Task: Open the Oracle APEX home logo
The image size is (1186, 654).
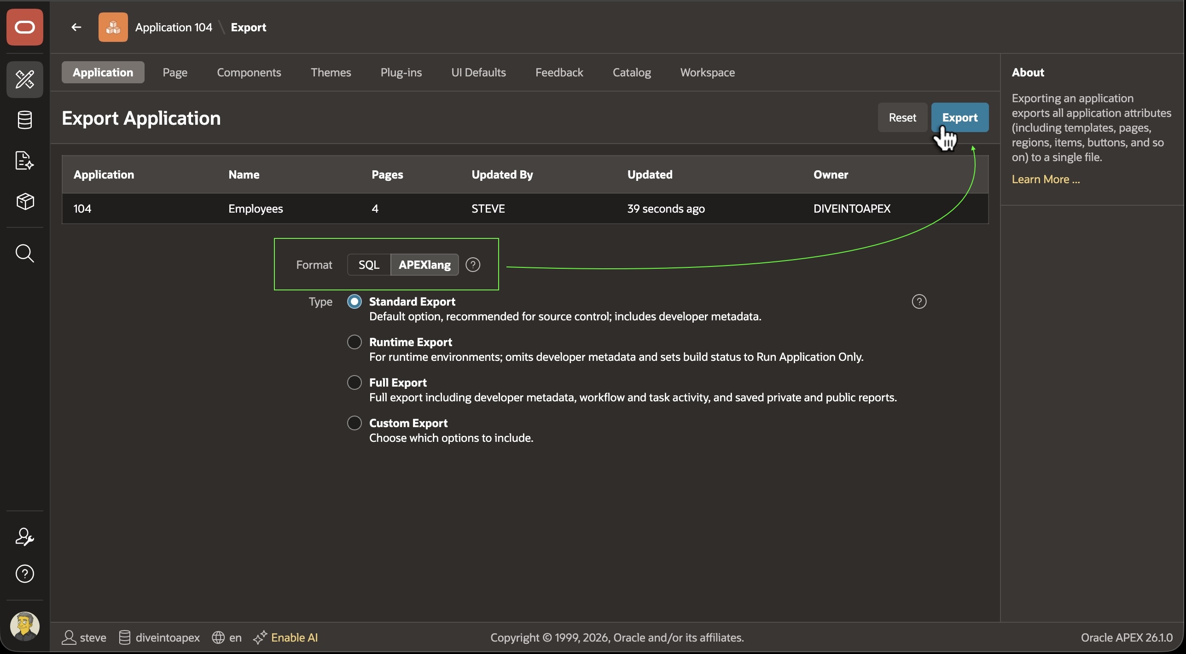Action: click(x=25, y=27)
